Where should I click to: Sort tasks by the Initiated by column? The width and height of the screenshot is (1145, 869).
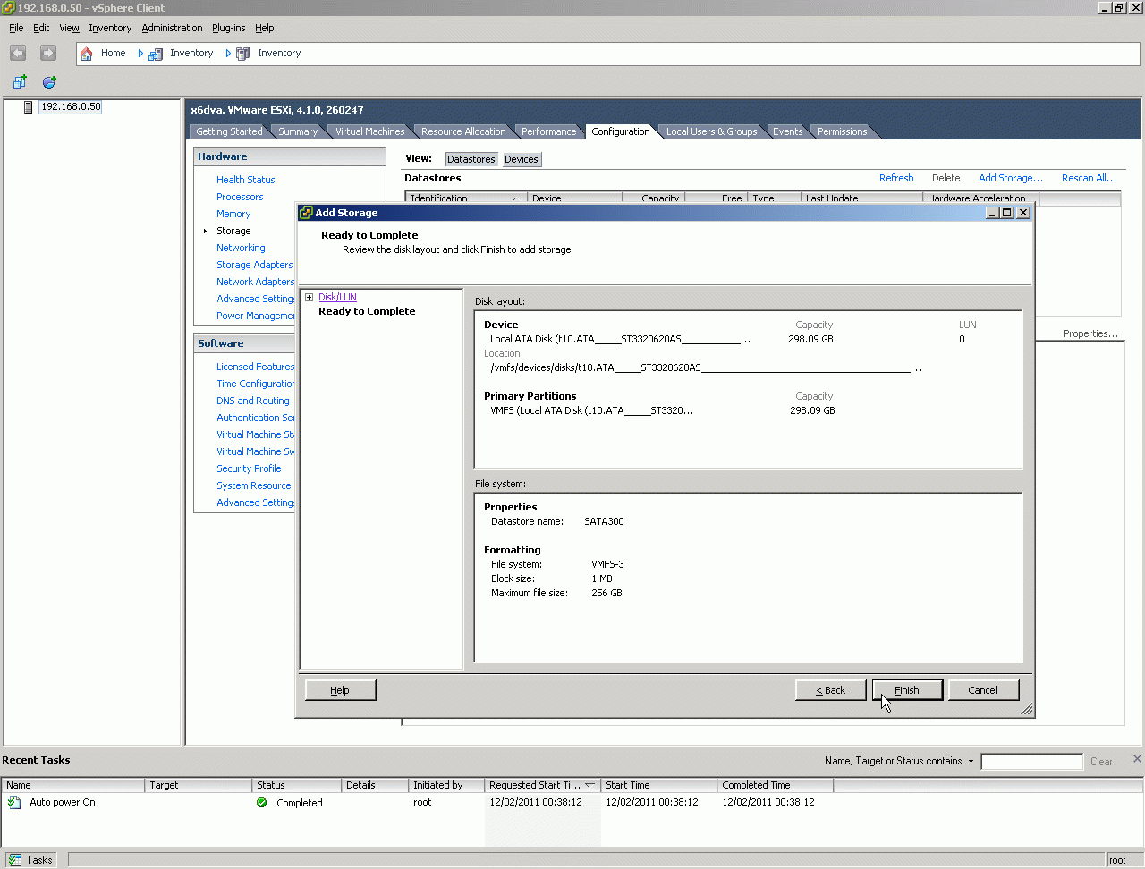445,785
